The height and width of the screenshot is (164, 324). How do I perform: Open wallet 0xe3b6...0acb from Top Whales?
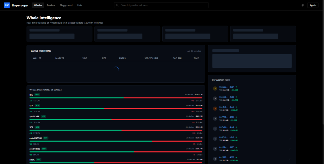(x=227, y=107)
